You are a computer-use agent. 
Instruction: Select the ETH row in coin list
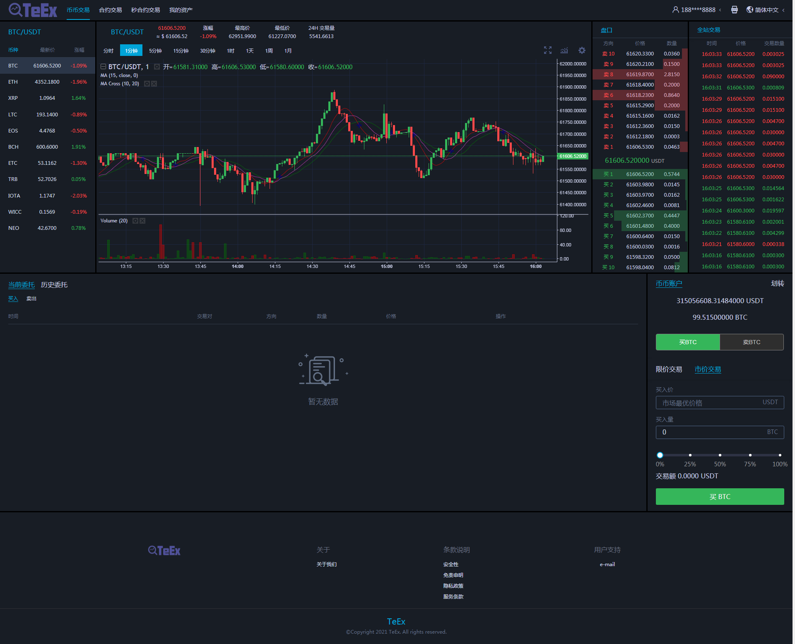pyautogui.click(x=48, y=82)
